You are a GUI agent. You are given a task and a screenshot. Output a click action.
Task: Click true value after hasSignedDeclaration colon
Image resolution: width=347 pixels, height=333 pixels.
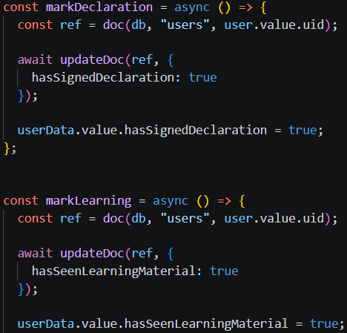tap(202, 78)
